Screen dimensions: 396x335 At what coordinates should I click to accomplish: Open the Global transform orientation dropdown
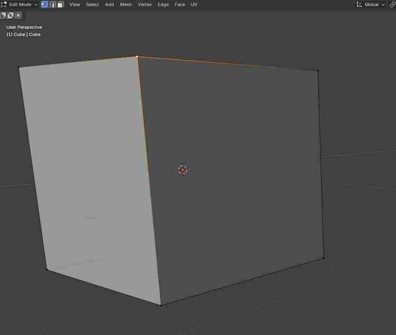point(371,4)
